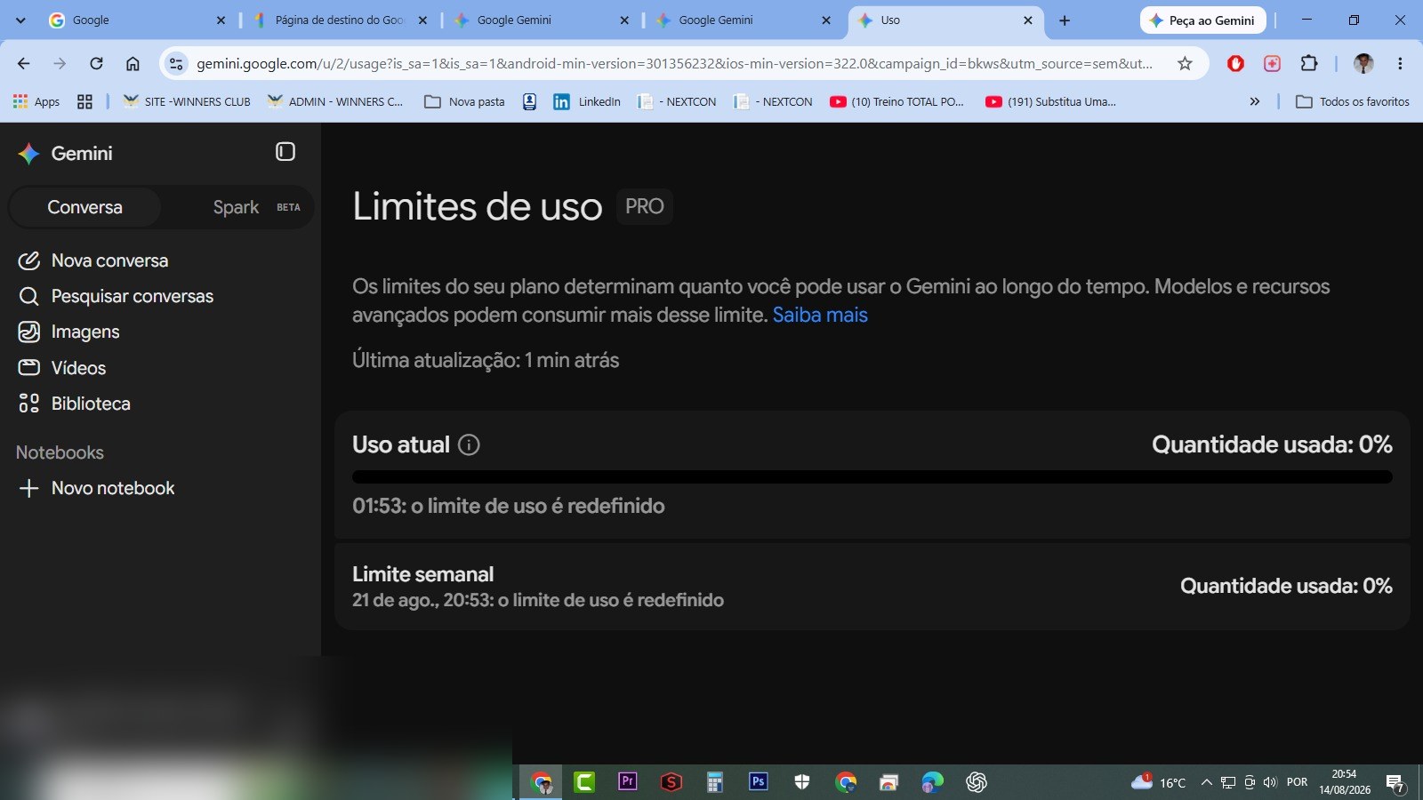Expand the Nova pasta bookmark folder
The image size is (1423, 800).
pos(464,101)
